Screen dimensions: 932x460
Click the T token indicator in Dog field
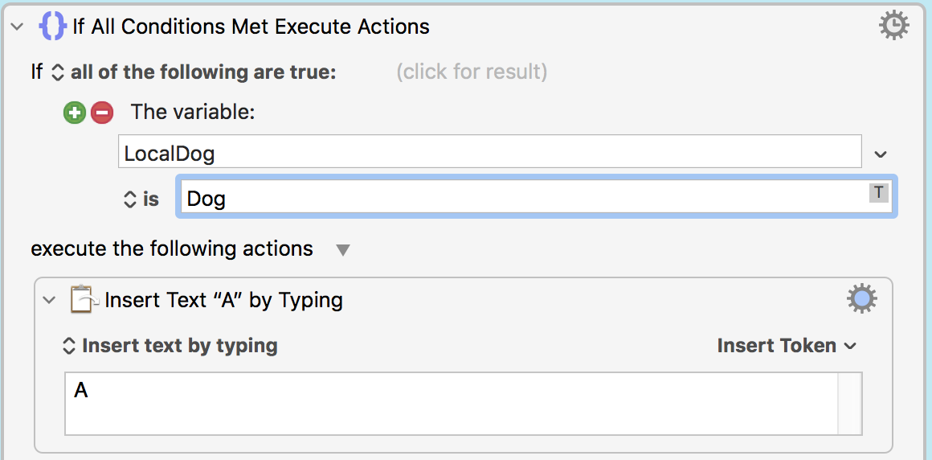[878, 192]
